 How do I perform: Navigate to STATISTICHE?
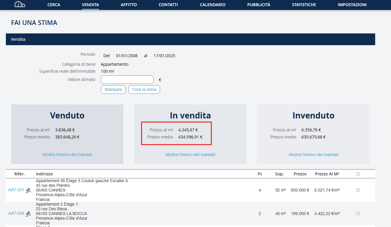point(304,5)
